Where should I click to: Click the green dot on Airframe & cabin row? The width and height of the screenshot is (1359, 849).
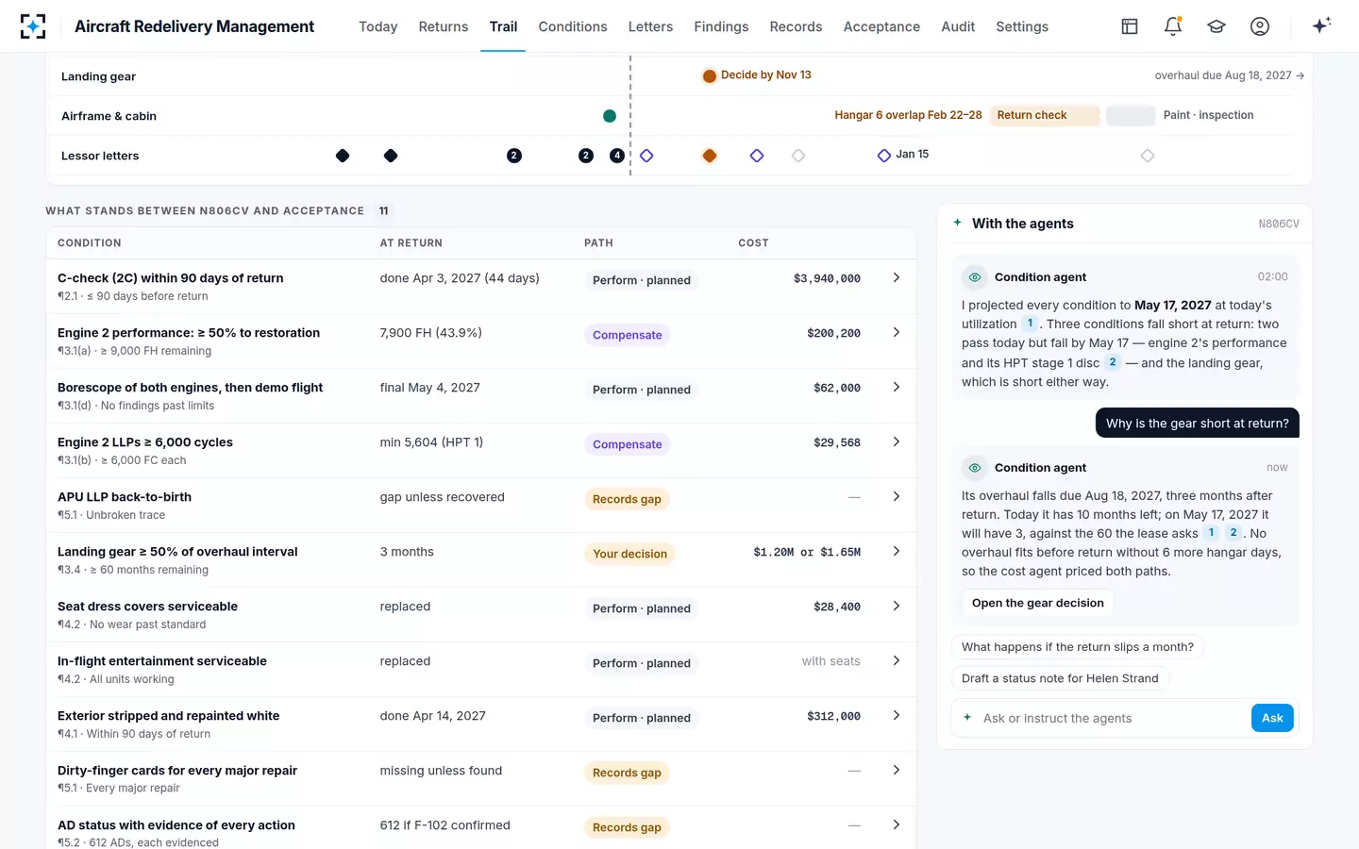tap(610, 116)
